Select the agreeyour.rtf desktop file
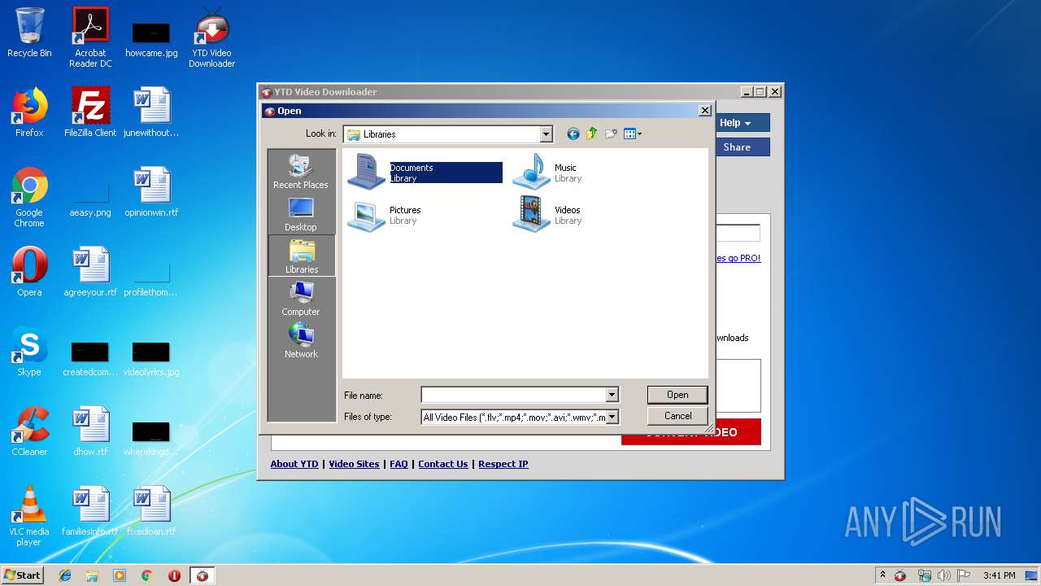This screenshot has width=1041, height=586. 90,272
